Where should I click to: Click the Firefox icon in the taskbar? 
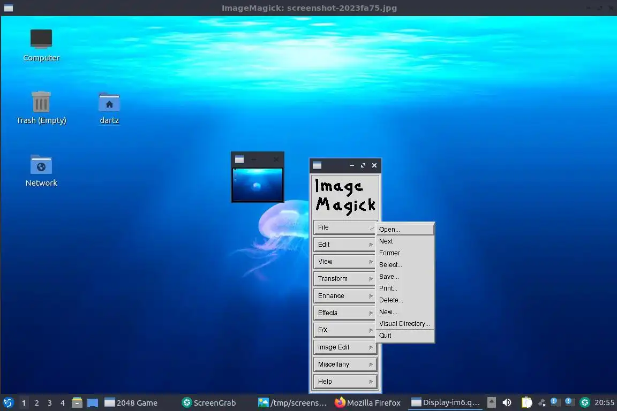click(x=340, y=402)
